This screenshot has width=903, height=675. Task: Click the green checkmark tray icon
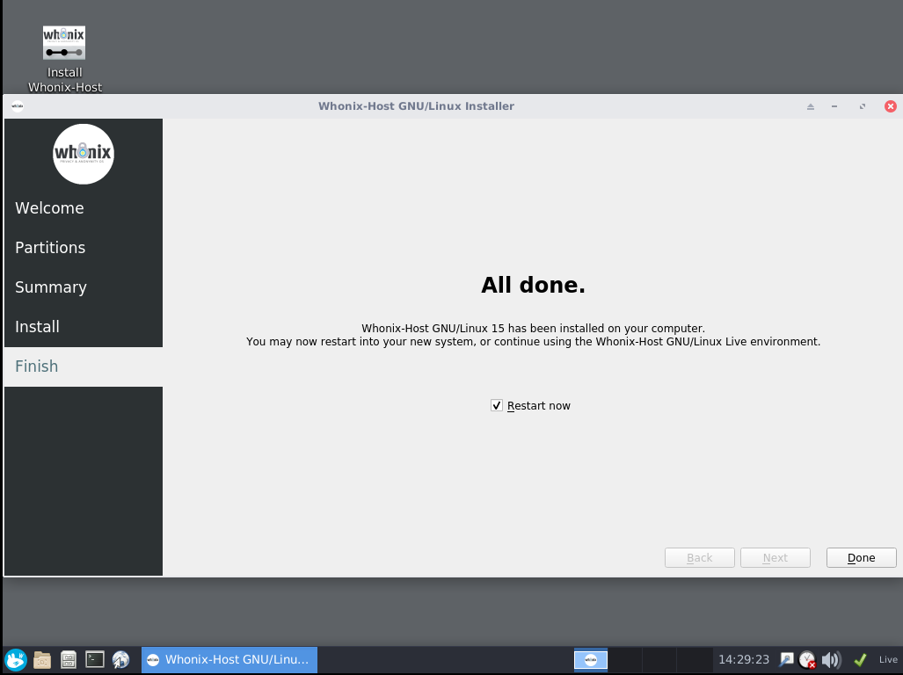(860, 659)
